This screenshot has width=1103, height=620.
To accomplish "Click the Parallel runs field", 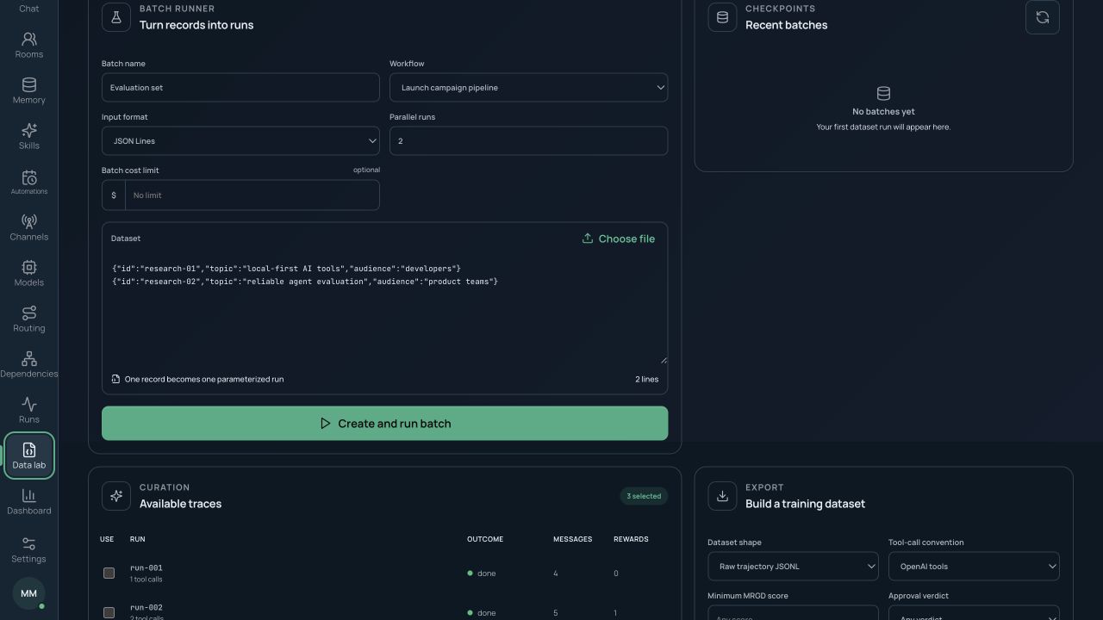I will tap(528, 140).
